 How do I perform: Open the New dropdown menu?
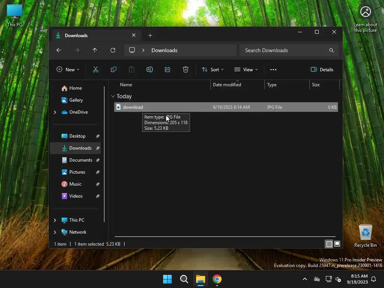point(68,69)
